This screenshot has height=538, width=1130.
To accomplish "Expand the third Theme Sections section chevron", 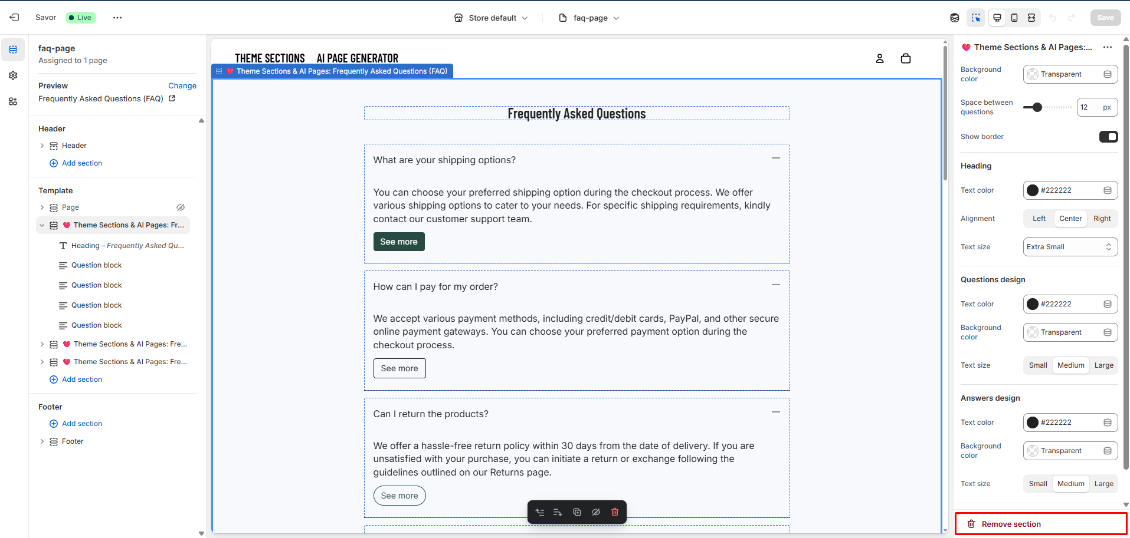I will pos(42,362).
